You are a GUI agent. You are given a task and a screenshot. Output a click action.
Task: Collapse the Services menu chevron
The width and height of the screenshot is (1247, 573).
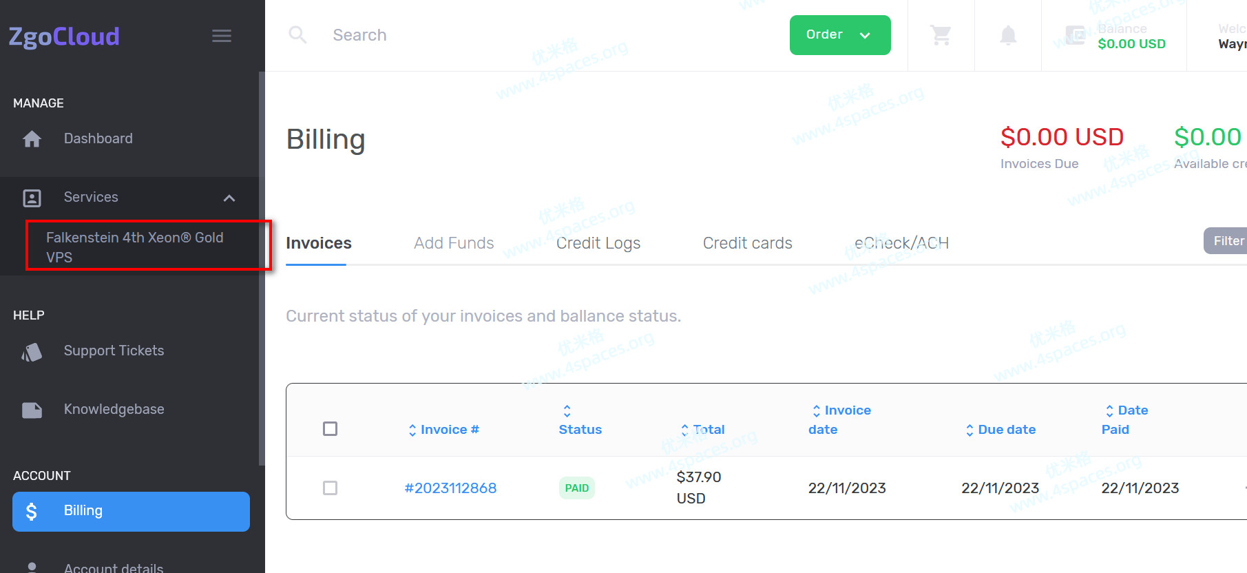click(229, 198)
